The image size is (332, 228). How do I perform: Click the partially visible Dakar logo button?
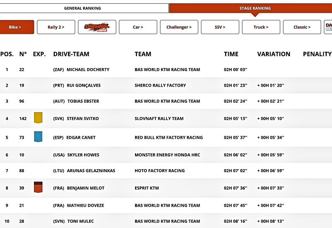[328, 27]
